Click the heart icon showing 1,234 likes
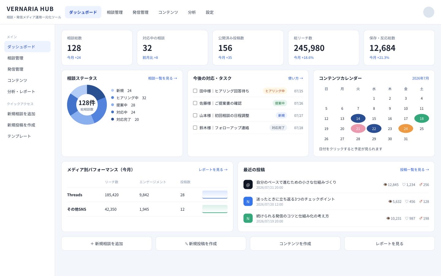 [404, 185]
